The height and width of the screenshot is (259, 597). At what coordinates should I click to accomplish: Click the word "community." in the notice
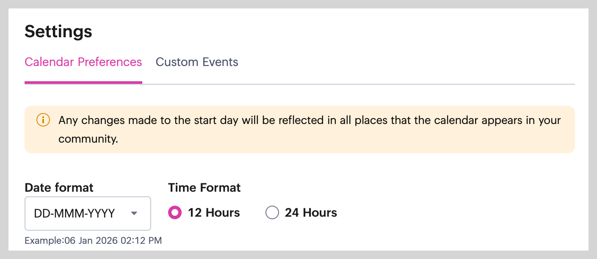click(x=88, y=139)
